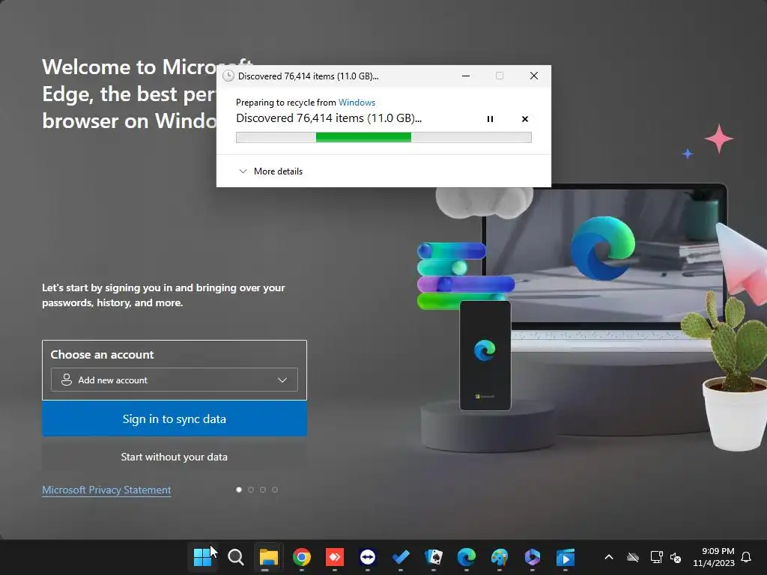Click the Choose an account heading
The image size is (767, 575).
[x=102, y=354]
